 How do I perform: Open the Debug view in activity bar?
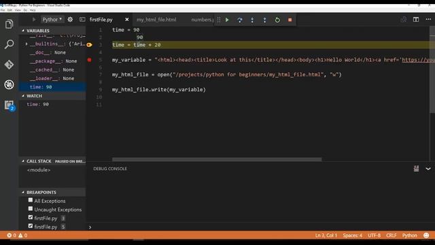click(x=9, y=84)
